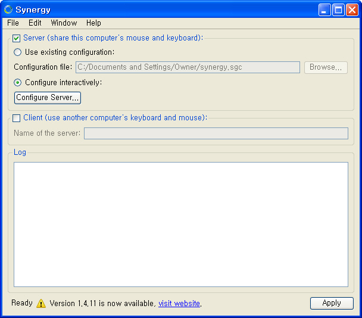Click the 'Name of the server:' label
Image resolution: width=362 pixels, height=318 pixels.
47,133
